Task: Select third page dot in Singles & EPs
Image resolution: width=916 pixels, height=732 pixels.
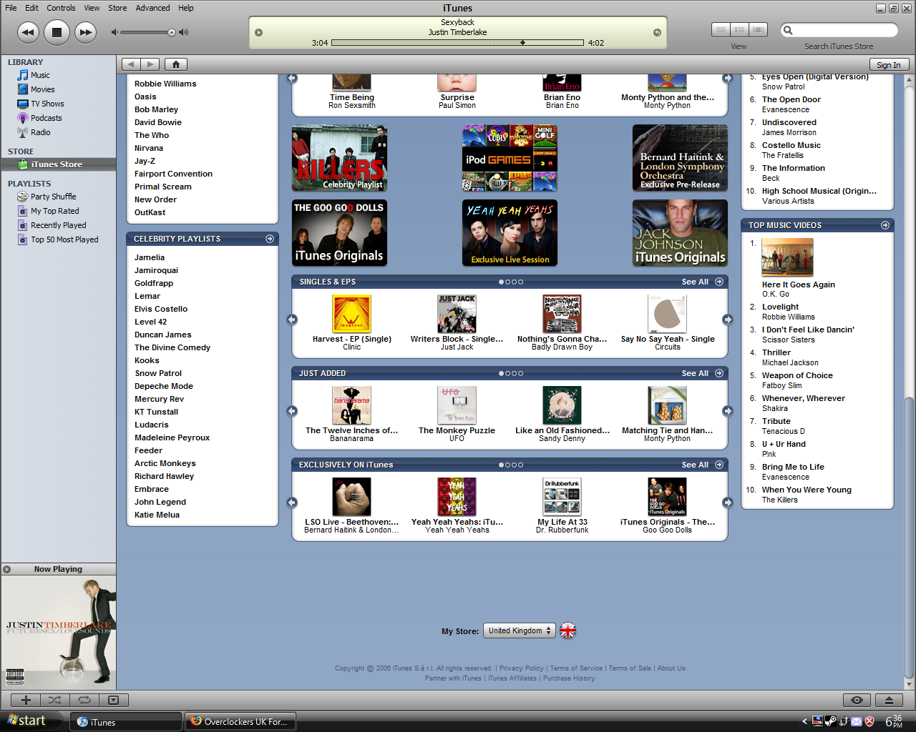Action: point(514,282)
